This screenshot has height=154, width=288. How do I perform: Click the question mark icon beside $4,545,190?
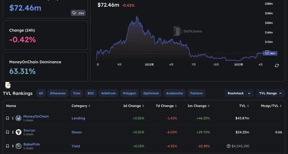(228, 146)
